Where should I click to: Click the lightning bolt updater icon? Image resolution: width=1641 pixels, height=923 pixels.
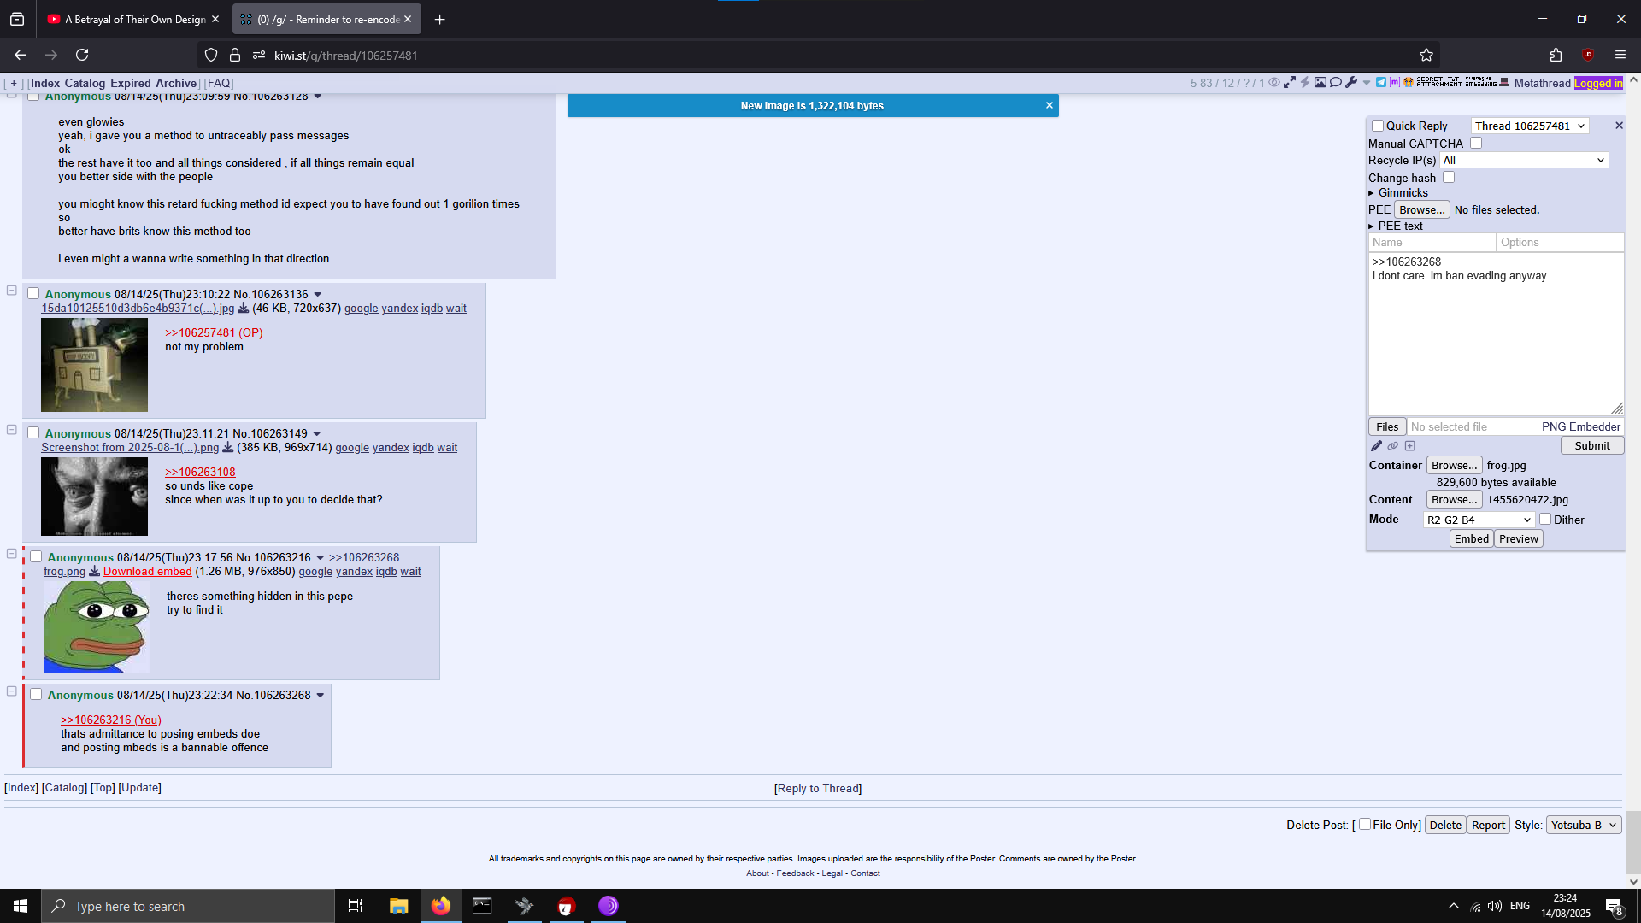click(x=1305, y=82)
